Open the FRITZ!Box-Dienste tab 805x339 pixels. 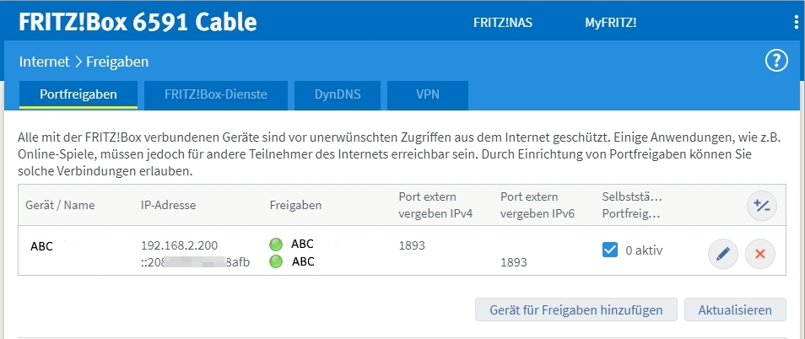[x=216, y=94]
